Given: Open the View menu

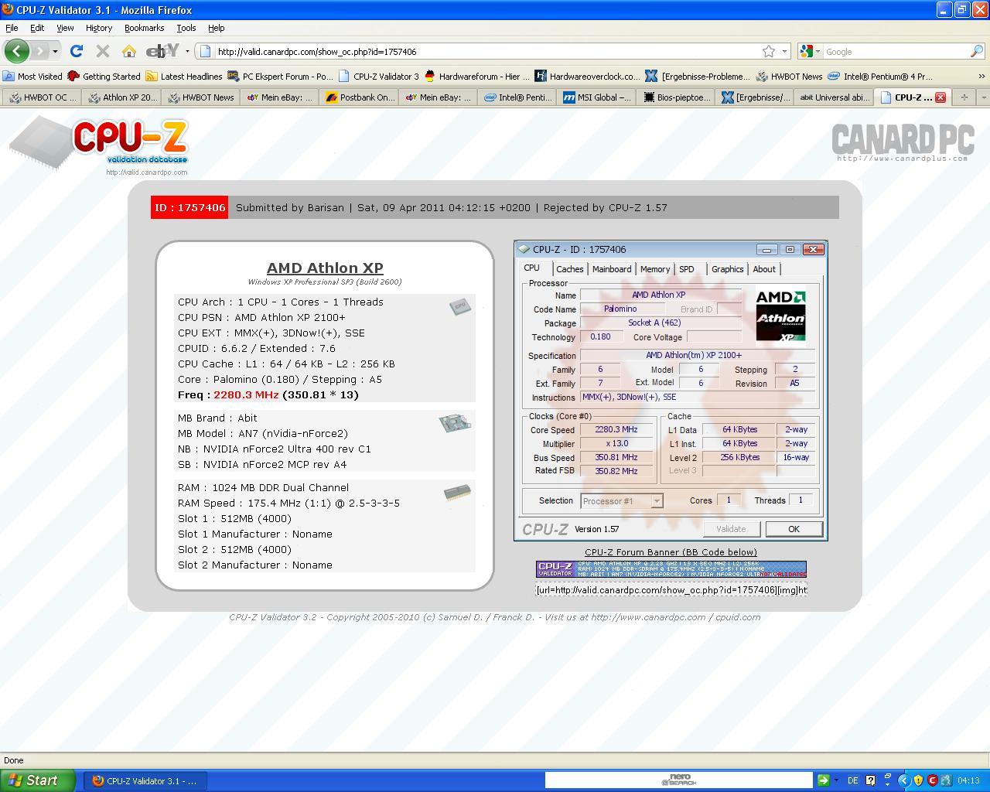Looking at the screenshot, I should click(x=65, y=28).
